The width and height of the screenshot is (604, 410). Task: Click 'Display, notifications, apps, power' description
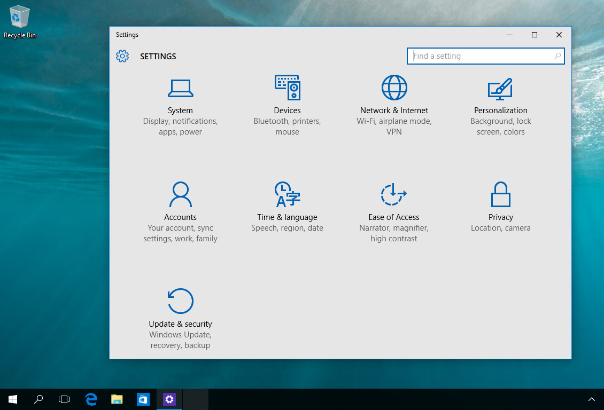click(x=180, y=127)
